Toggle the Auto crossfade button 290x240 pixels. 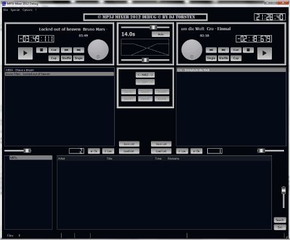point(161,34)
